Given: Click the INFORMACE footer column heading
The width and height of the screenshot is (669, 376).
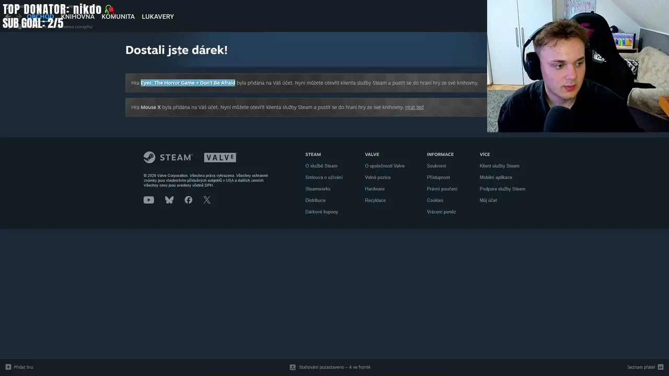Looking at the screenshot, I should tap(440, 155).
